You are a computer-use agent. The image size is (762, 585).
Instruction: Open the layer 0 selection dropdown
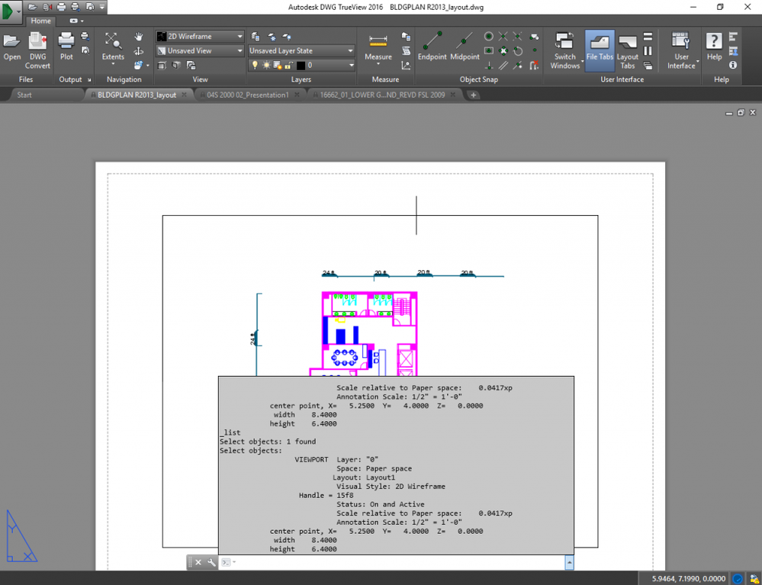point(352,65)
